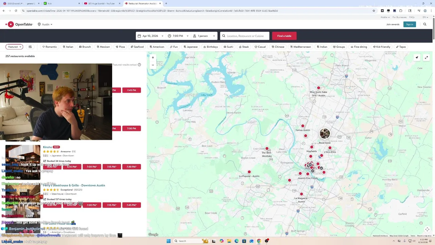The height and width of the screenshot is (245, 435).
Task: Zoom in on the map
Action: coord(153,58)
